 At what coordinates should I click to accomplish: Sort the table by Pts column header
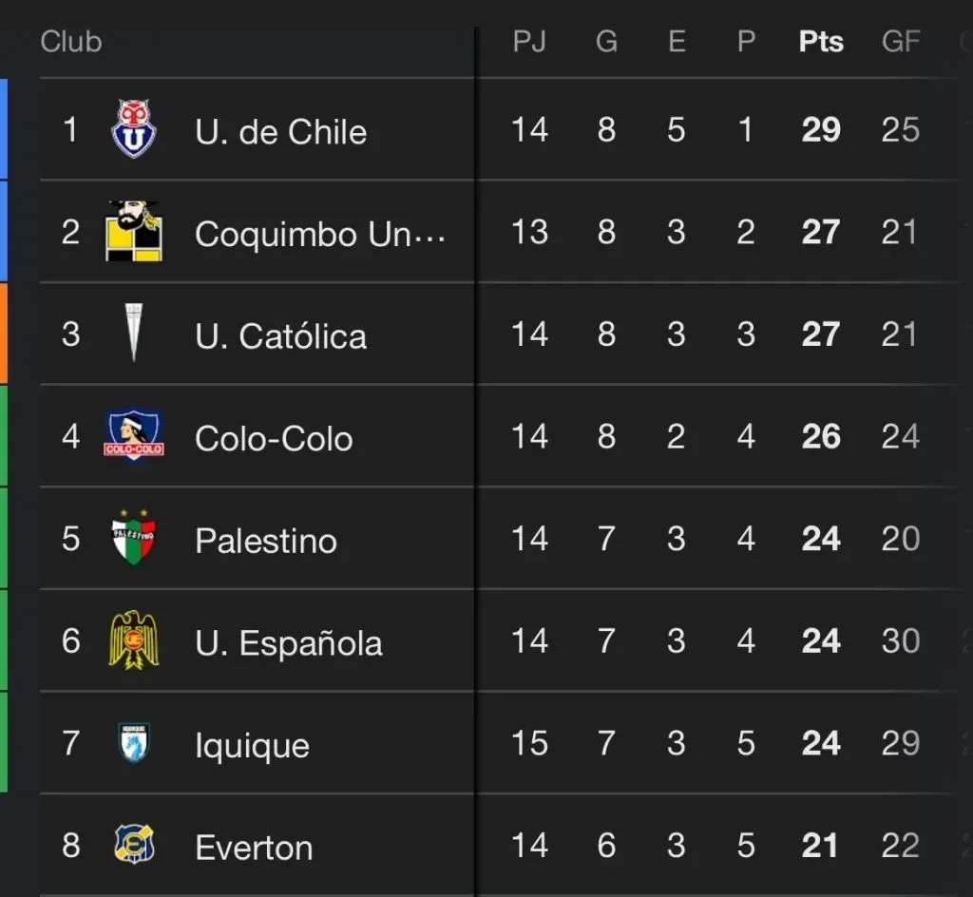(x=821, y=42)
